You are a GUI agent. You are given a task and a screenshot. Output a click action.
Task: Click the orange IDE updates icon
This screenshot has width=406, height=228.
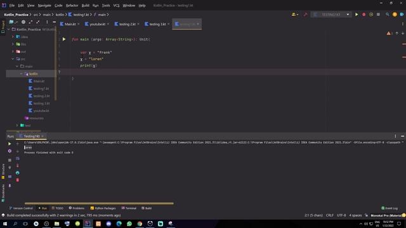pyautogui.click(x=395, y=15)
